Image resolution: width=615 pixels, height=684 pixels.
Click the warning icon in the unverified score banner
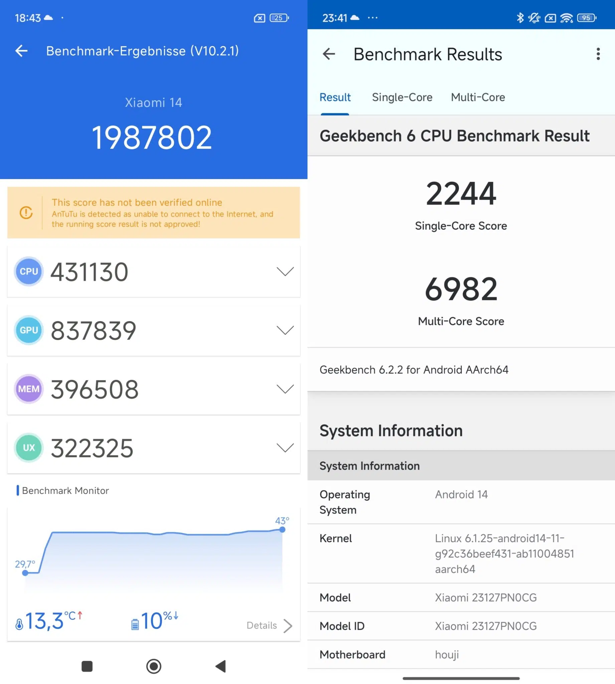click(x=26, y=213)
